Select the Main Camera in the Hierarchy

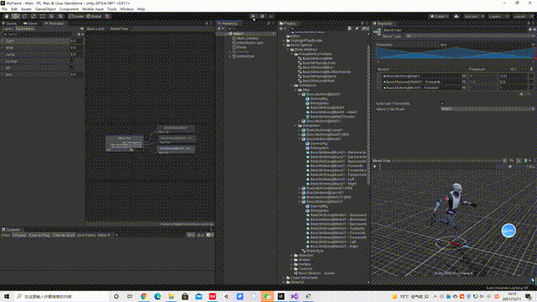click(x=248, y=38)
